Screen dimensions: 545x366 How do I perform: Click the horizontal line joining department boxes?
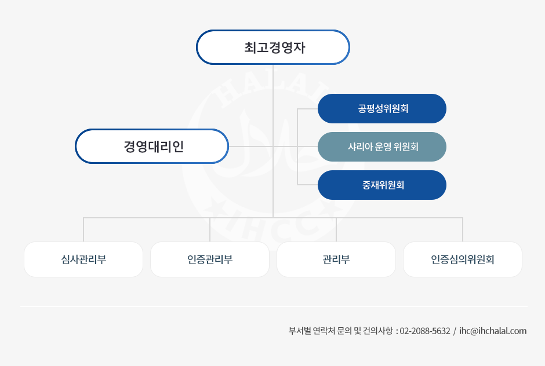(273, 218)
